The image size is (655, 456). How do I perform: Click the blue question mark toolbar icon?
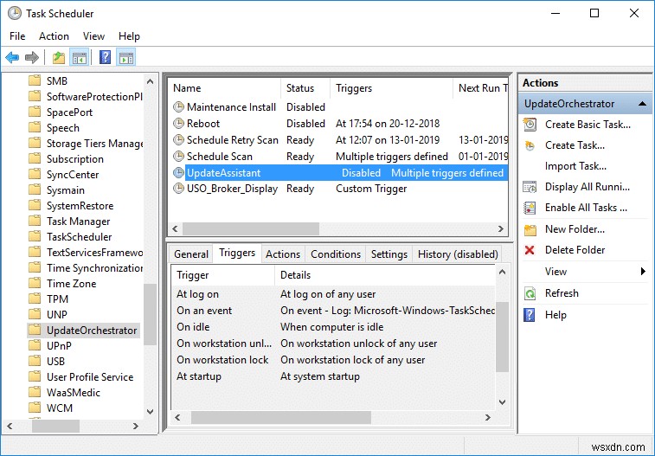[x=105, y=58]
